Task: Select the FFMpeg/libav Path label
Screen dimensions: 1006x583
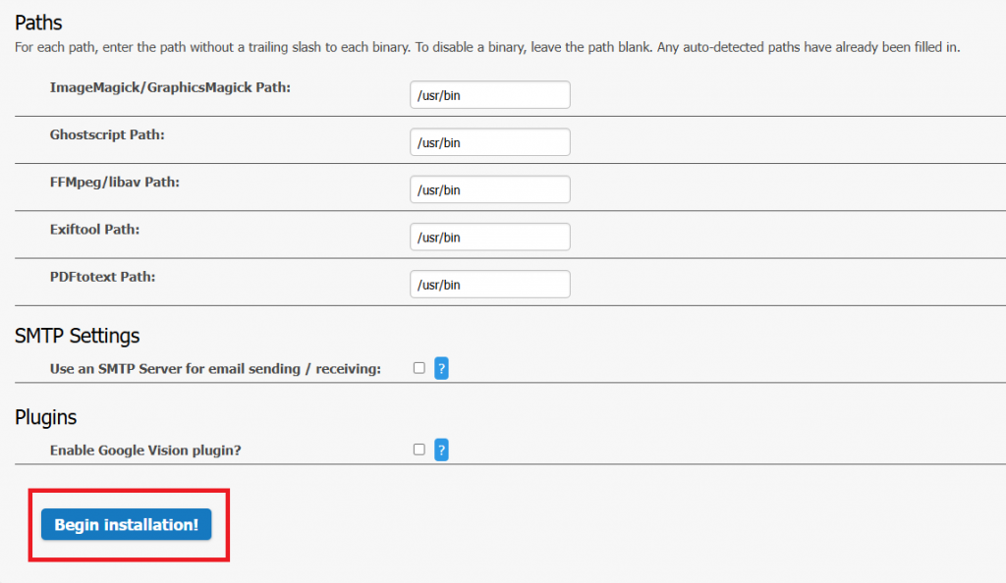Action: click(115, 183)
